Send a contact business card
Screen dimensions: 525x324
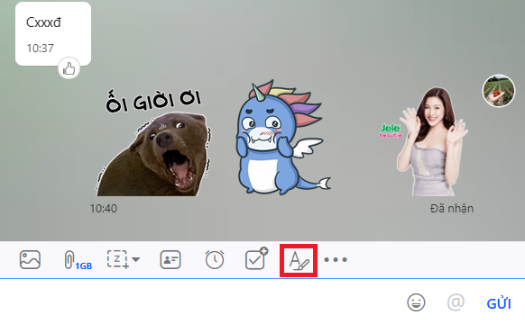pos(170,259)
